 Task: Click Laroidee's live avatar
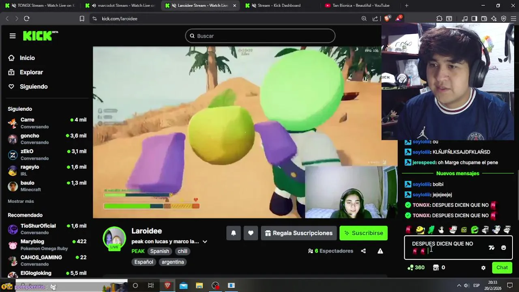tap(114, 238)
